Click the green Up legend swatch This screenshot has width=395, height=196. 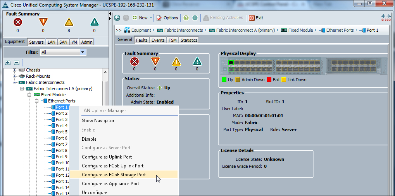tap(223, 80)
